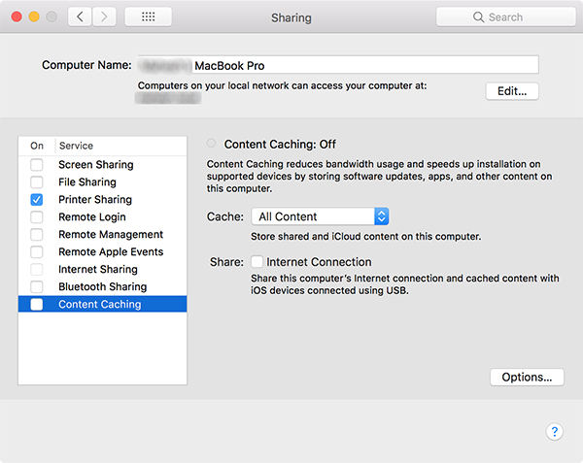
Task: Uncheck the Printer Sharing checkbox
Action: (x=37, y=199)
